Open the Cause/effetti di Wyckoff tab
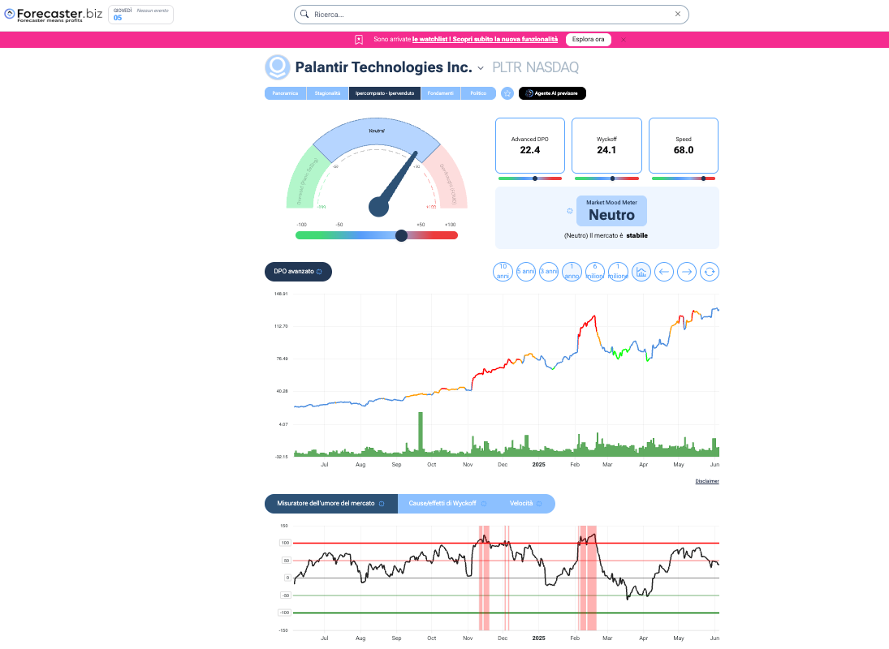889x649 pixels. [x=446, y=504]
